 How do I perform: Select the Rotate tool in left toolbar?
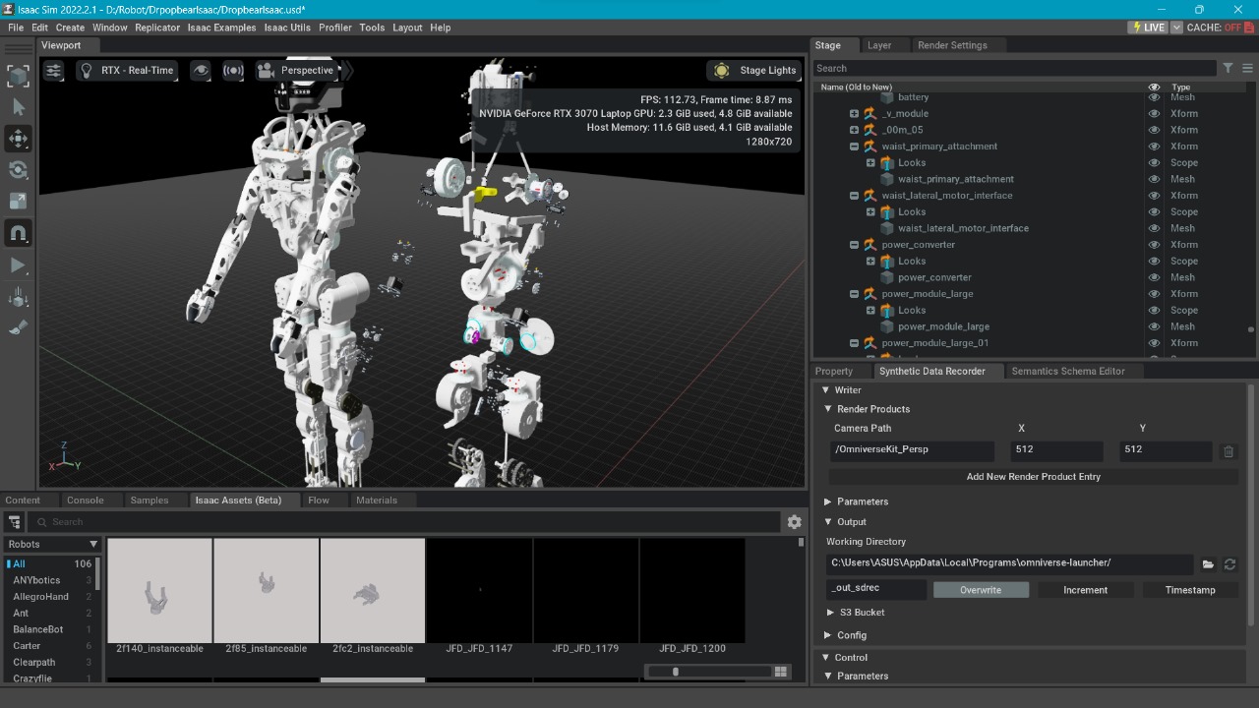19,170
